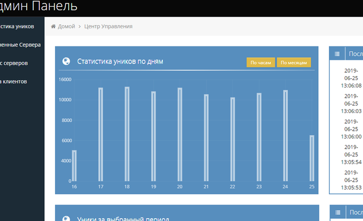The width and height of the screenshot is (363, 221).
Task: Click globe icon beside Уники за выбранный период
Action: tap(66, 219)
